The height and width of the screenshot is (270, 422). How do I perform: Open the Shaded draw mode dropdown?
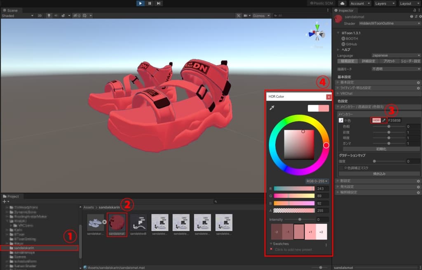[17, 16]
